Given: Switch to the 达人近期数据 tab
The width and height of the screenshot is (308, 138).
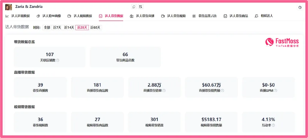Looking at the screenshot, I should click(18, 16).
